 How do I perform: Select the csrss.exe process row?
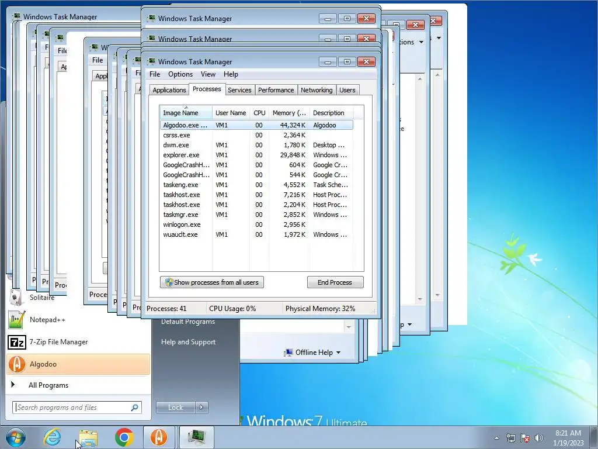click(256, 135)
